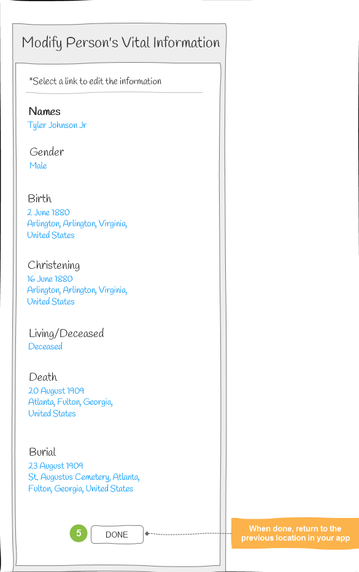The height and width of the screenshot is (572, 359).
Task: Click the green number 5 step marker
Action: point(79,533)
